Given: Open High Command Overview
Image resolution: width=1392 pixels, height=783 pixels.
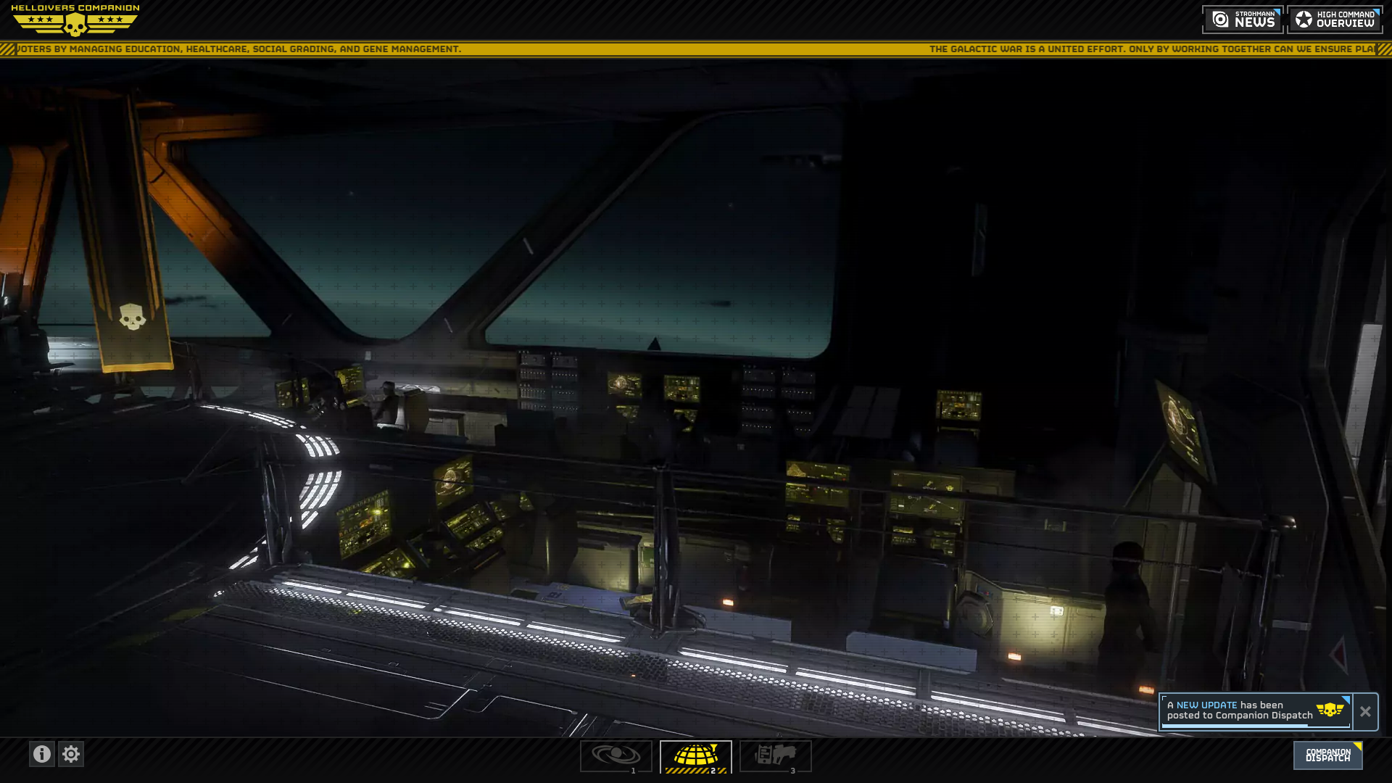Looking at the screenshot, I should (x=1335, y=20).
